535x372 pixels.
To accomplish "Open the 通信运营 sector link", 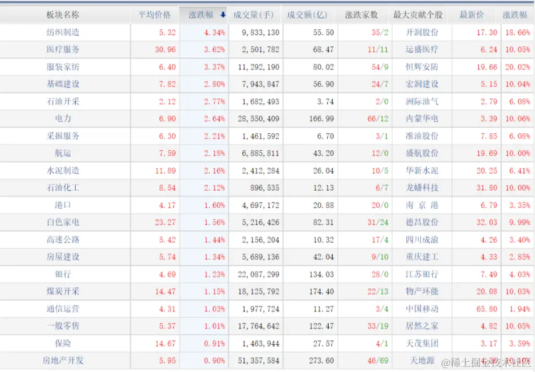I will pyautogui.click(x=63, y=309).
